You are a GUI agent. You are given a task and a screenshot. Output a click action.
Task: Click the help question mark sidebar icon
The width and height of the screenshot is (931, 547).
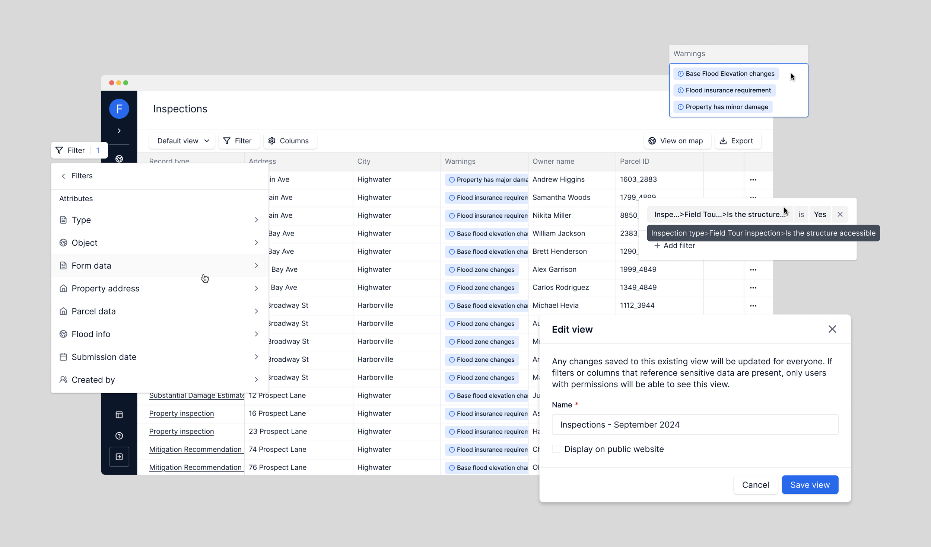(119, 436)
